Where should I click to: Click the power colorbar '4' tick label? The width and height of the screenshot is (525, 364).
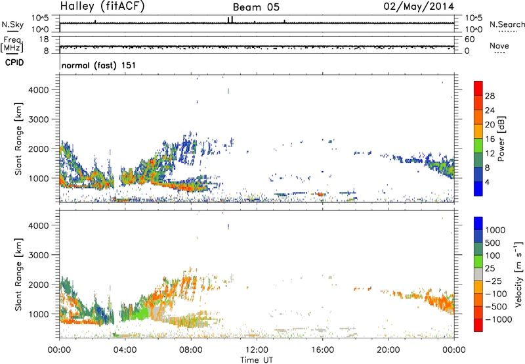click(x=488, y=182)
